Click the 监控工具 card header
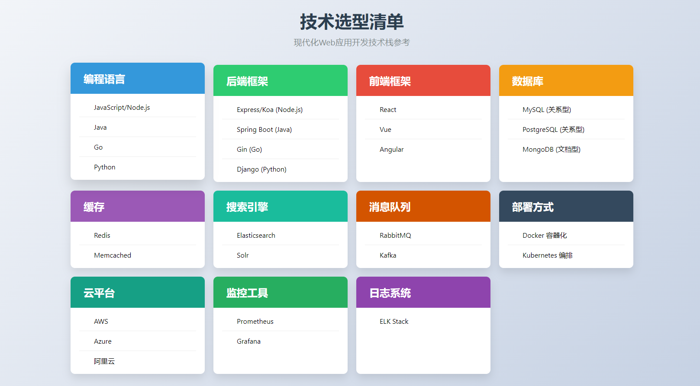This screenshot has width=700, height=386. (281, 292)
